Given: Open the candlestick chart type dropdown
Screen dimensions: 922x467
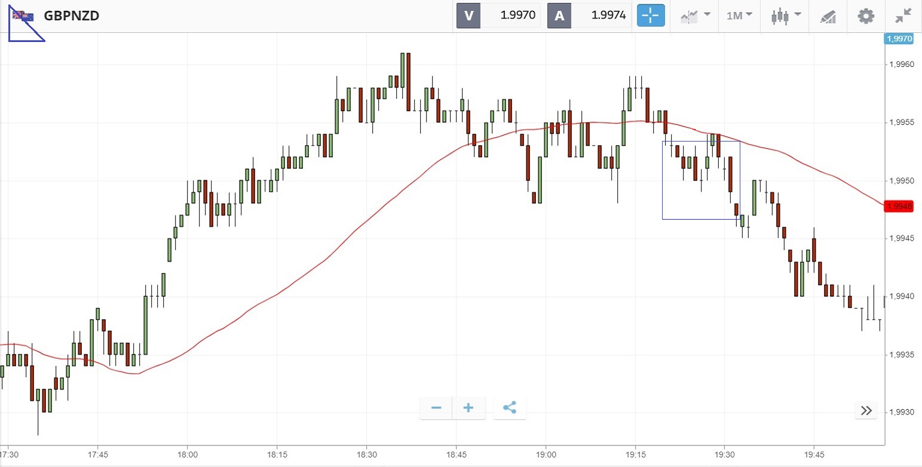Looking at the screenshot, I should (x=785, y=16).
